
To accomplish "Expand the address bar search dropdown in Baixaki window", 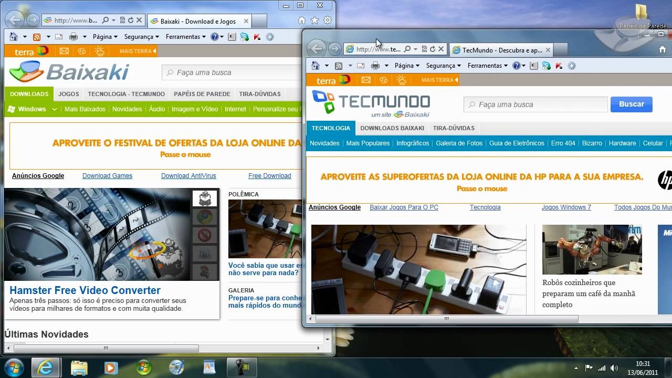I will [113, 20].
